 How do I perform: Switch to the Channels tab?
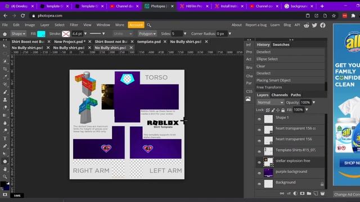click(x=280, y=95)
